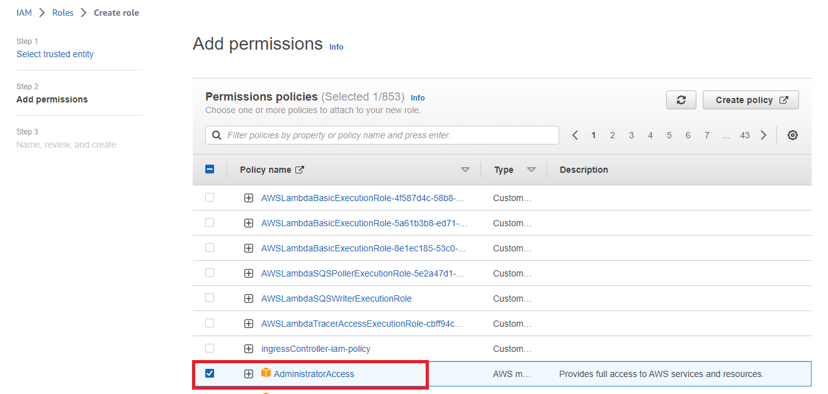Go to pagination page 5
The height and width of the screenshot is (394, 828).
tap(669, 135)
